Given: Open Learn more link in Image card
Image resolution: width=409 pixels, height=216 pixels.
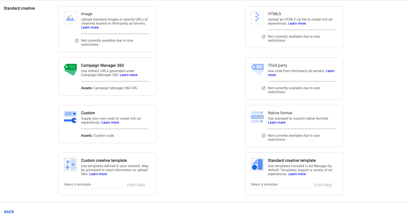Looking at the screenshot, I should 90,28.
